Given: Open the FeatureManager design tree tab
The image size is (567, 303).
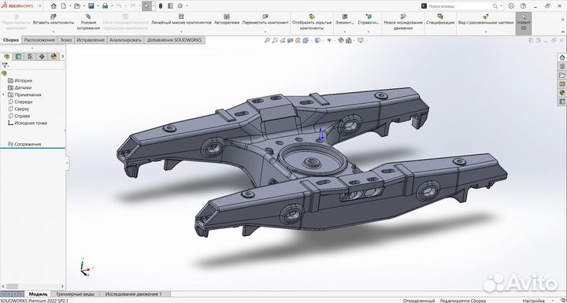Looking at the screenshot, I should (x=6, y=57).
